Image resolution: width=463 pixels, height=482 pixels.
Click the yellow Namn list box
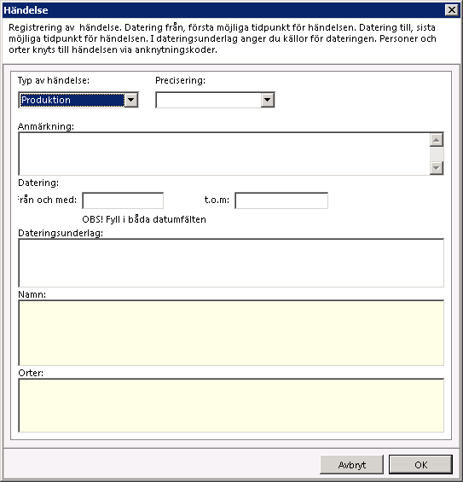pyautogui.click(x=231, y=333)
